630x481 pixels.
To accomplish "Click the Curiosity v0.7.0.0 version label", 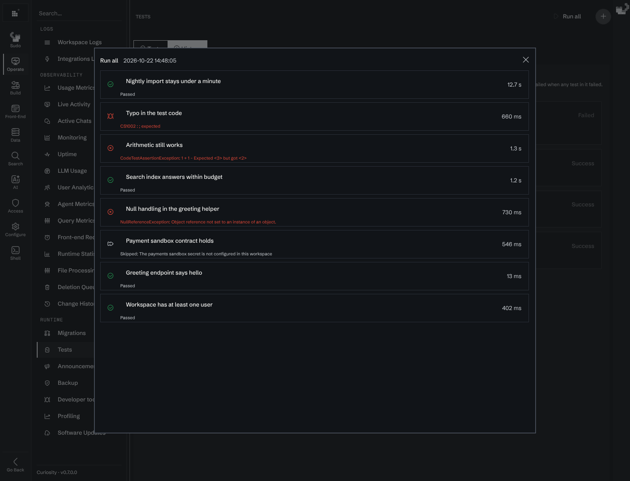I will [57, 472].
